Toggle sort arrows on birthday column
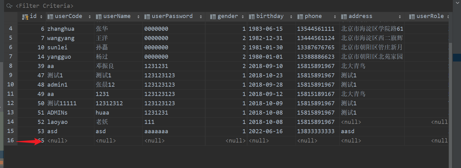The image size is (461, 168). [291, 17]
